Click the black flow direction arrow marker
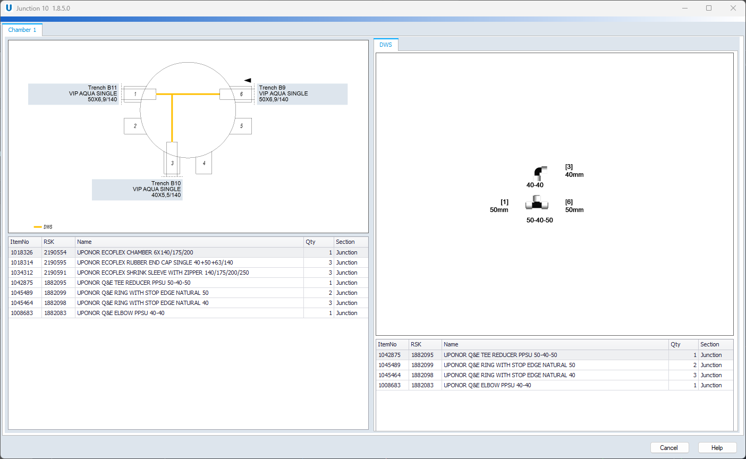This screenshot has width=746, height=459. [x=248, y=80]
